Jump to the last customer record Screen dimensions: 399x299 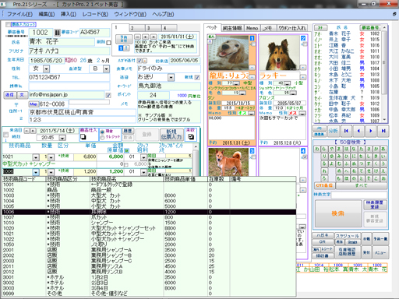point(383,131)
